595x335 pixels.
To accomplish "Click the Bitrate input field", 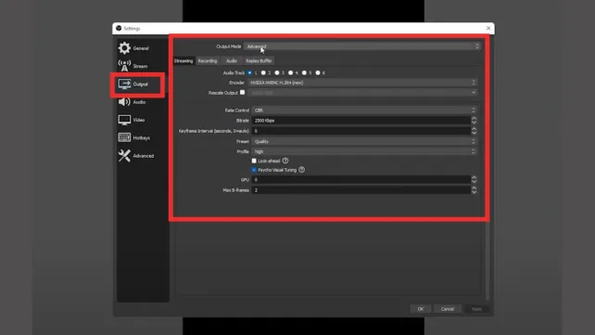I will (361, 121).
